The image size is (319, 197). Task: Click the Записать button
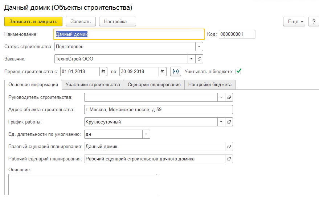coord(81,21)
